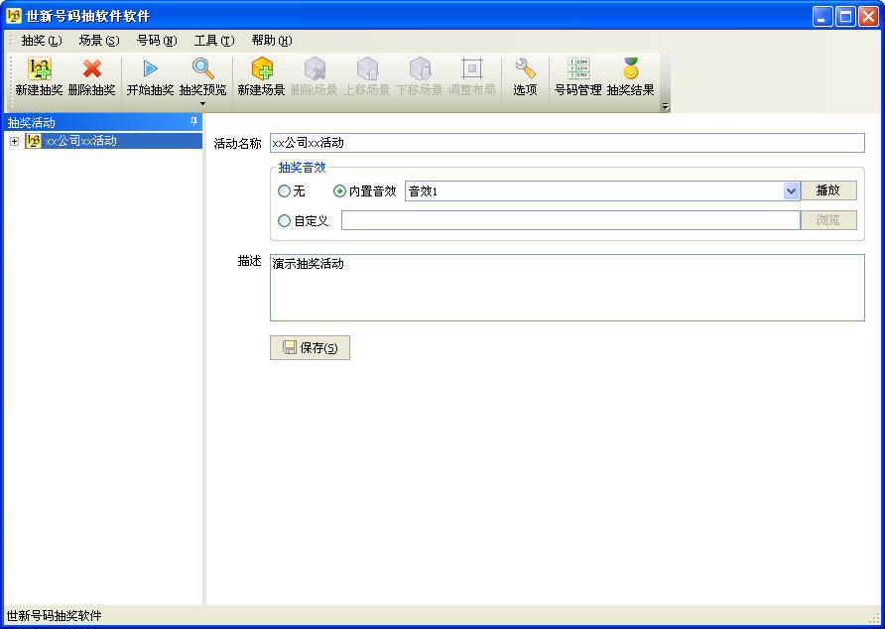The width and height of the screenshot is (885, 629).
Task: Click the toolbar overflow chevron
Action: (x=665, y=105)
